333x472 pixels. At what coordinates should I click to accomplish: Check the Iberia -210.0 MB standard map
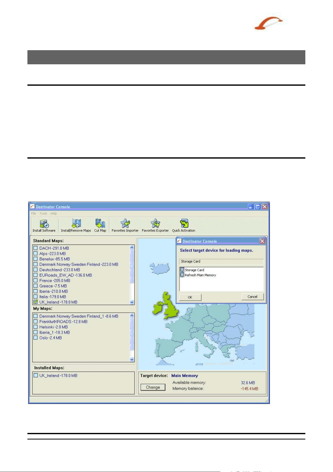pyautogui.click(x=35, y=291)
